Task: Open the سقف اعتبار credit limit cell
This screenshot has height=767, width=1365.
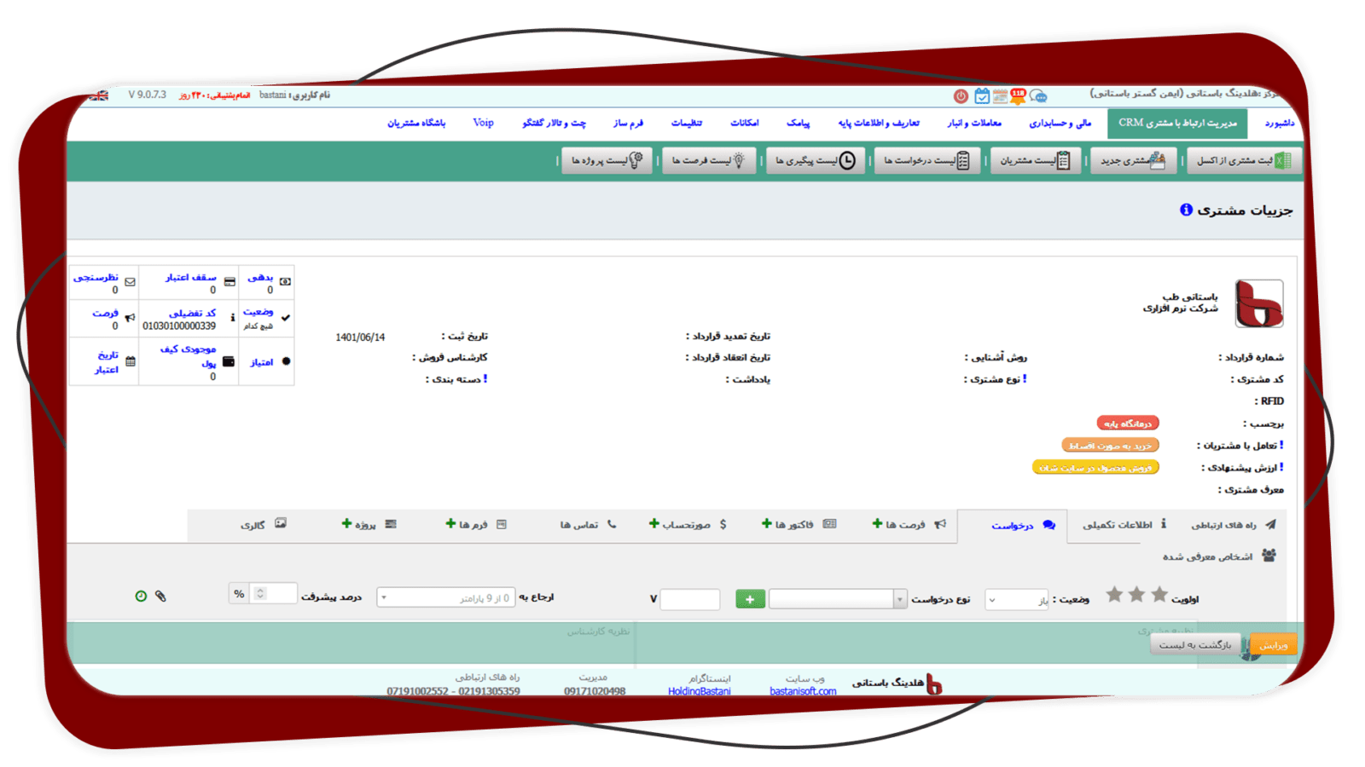Action: [x=189, y=282]
